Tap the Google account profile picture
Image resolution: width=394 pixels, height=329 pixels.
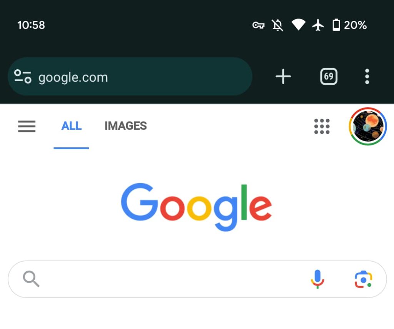367,126
